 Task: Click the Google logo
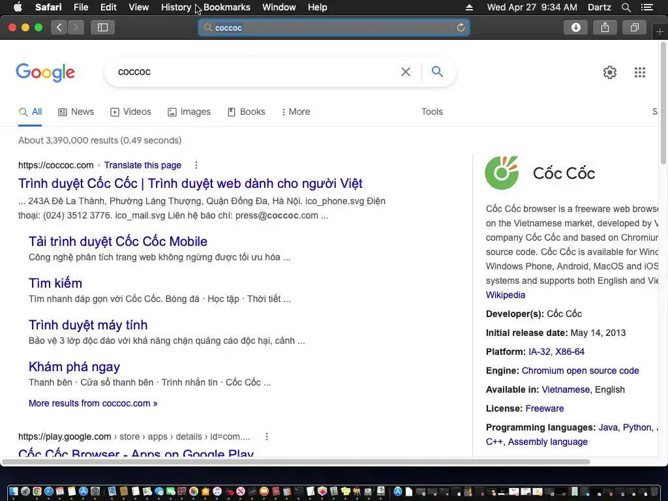(45, 72)
